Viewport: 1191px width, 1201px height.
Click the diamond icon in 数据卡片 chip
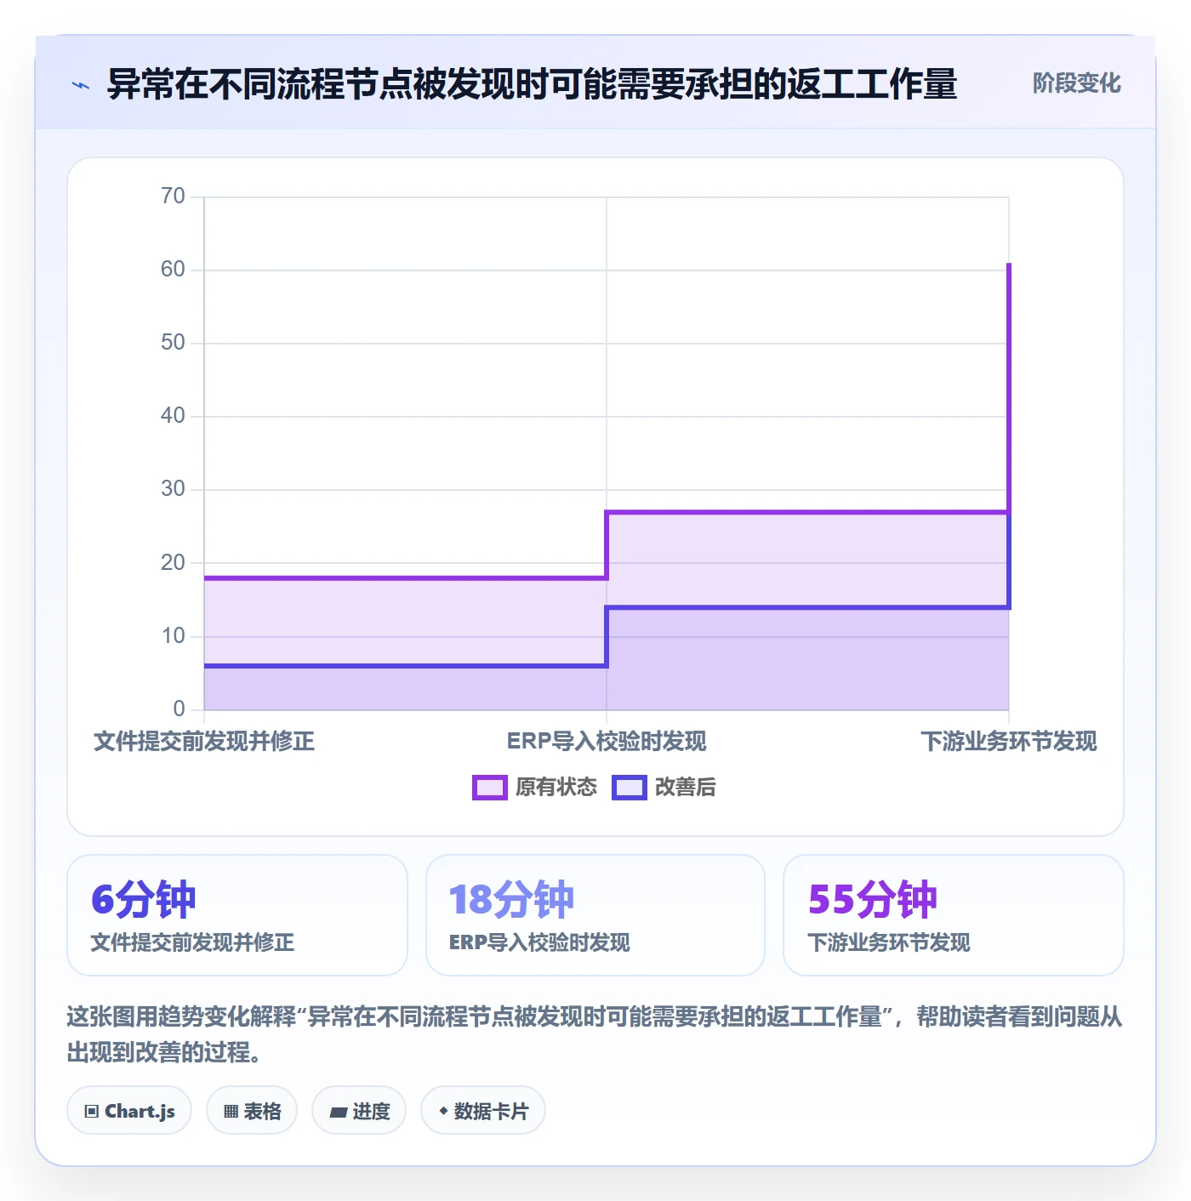[443, 1110]
